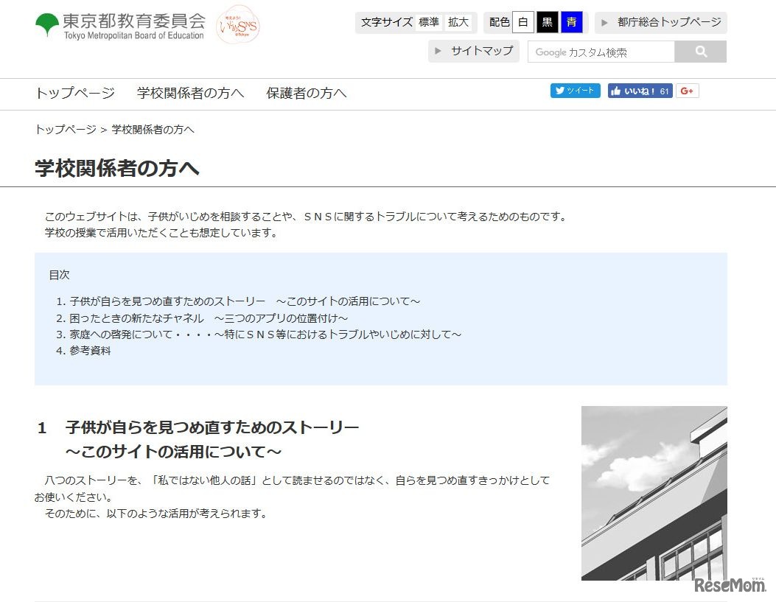Choose the blue 青 color scheme
This screenshot has height=602, width=776.
point(571,22)
